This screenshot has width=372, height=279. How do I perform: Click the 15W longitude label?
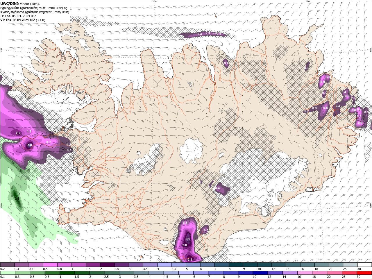(x=308, y=1)
